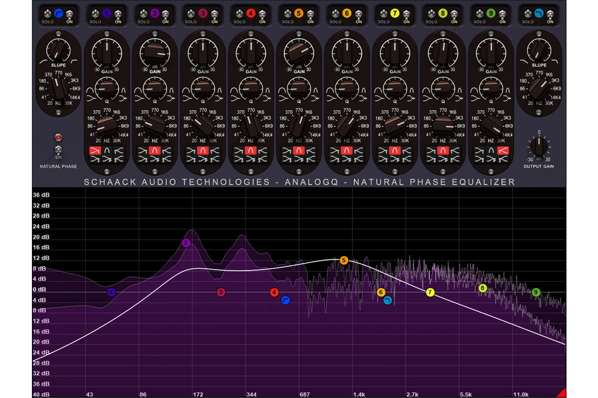Click the red resize corner of the graph
This screenshot has width=598, height=398.
(x=561, y=393)
